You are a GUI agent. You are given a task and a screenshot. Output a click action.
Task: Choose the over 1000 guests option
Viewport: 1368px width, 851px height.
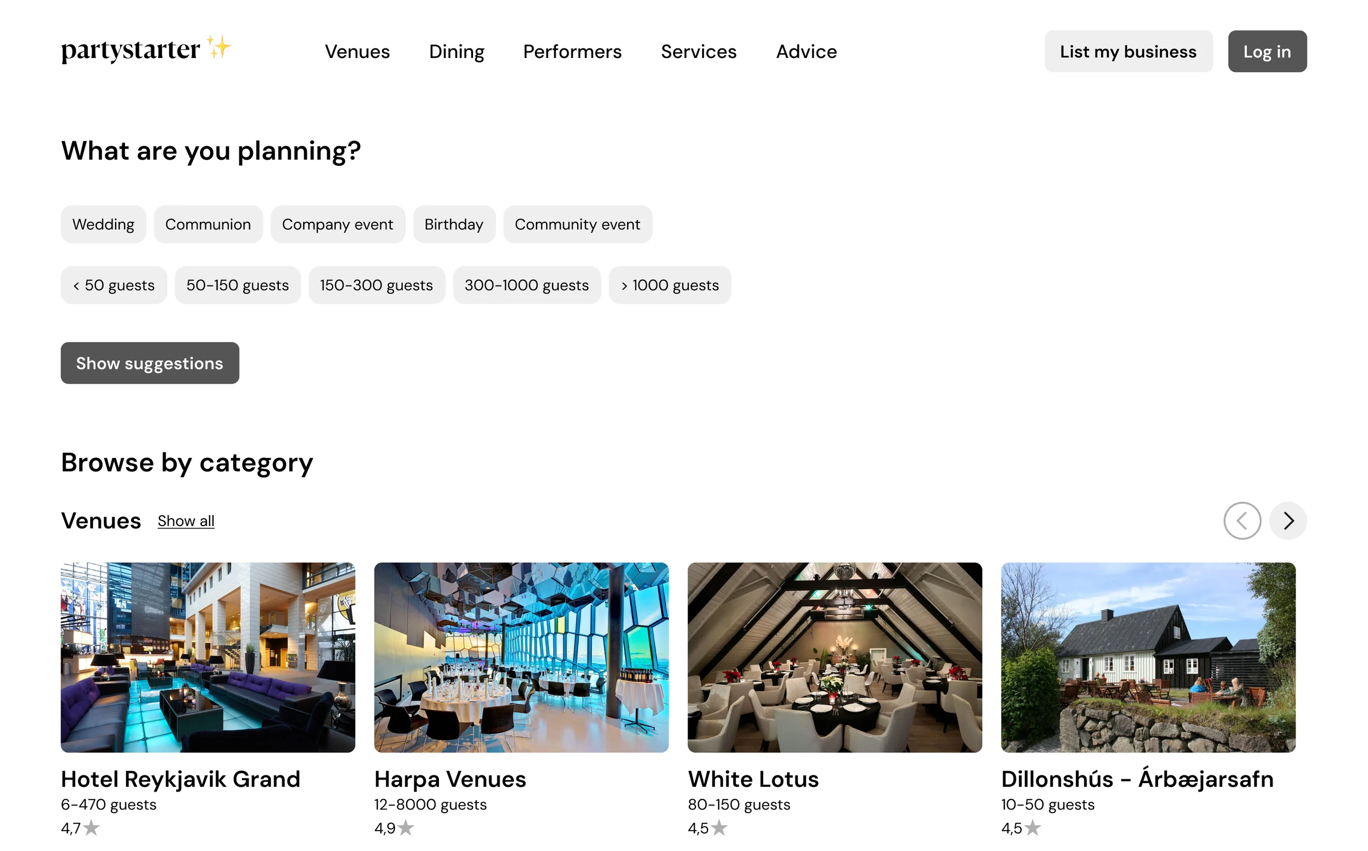pos(669,285)
